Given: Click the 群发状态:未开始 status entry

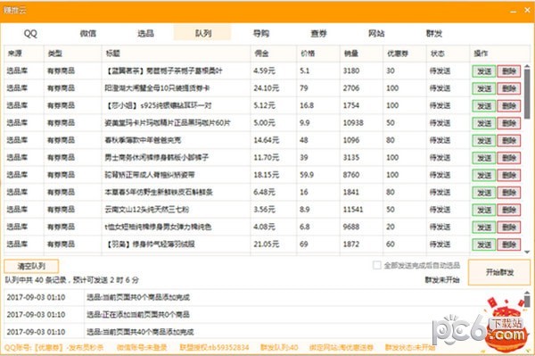Looking at the screenshot, I should (x=410, y=348).
